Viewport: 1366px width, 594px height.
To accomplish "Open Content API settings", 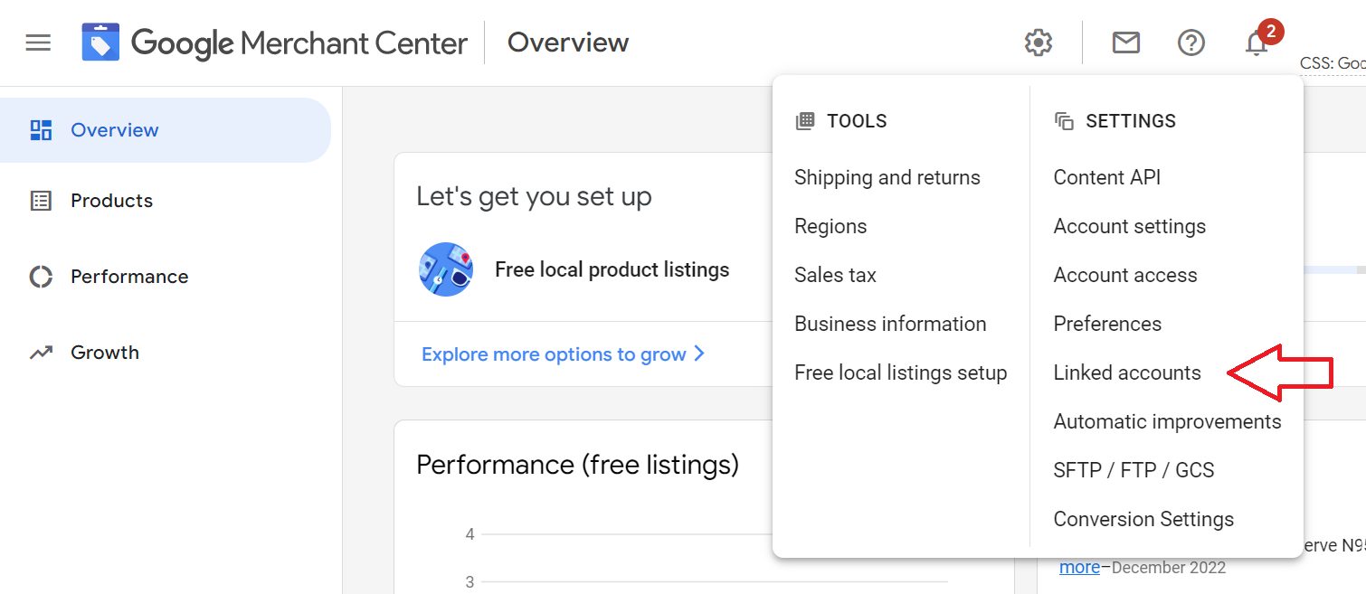I will tap(1107, 178).
